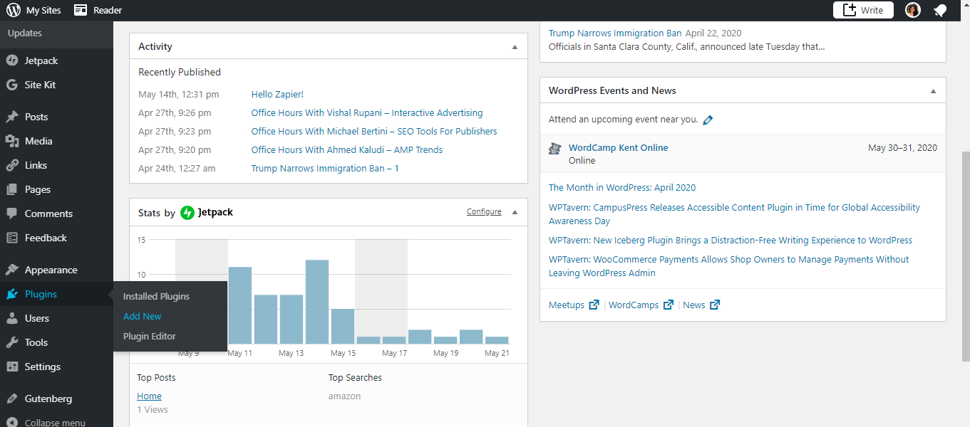
Task: Collapse the Stats by Jetpack widget arrow
Action: tap(515, 212)
